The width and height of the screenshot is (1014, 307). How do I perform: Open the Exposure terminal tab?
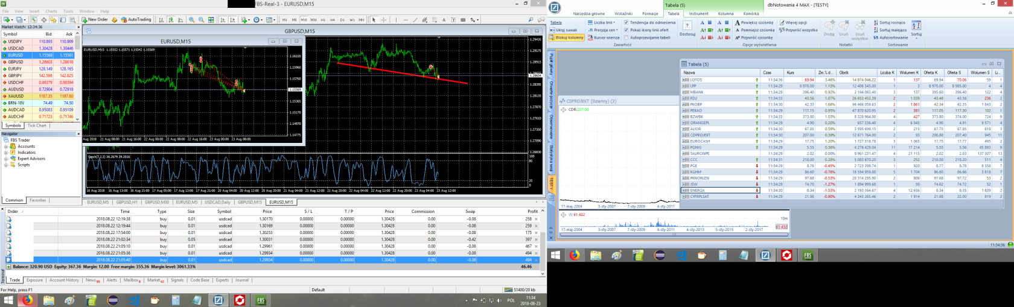34,280
